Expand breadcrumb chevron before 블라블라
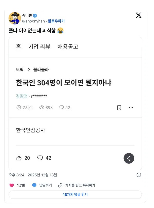This screenshot has height=208, width=154. tap(28, 70)
